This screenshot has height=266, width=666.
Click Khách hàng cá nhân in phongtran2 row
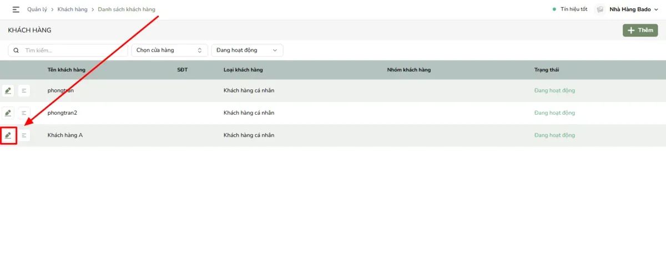point(249,113)
